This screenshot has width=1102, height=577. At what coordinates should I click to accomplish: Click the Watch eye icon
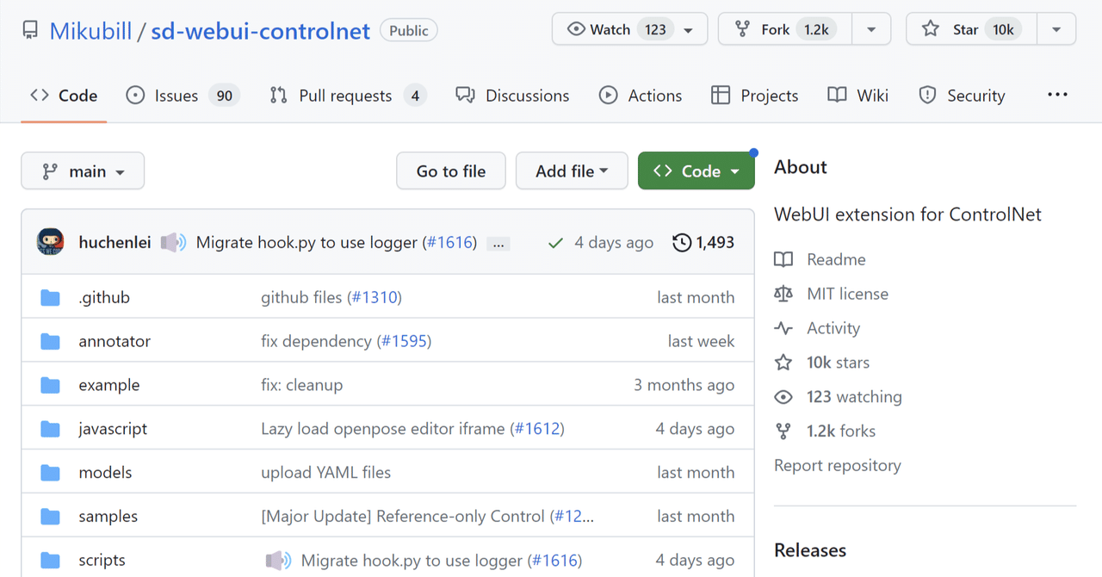point(575,28)
